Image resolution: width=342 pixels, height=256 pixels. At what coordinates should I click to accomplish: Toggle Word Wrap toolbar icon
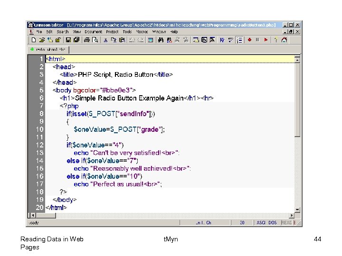[222, 40]
